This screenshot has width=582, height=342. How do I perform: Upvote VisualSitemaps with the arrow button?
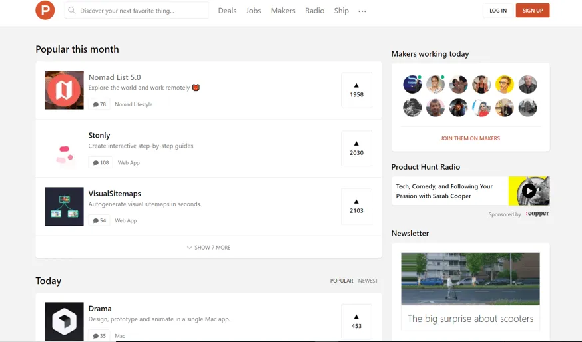[x=356, y=206]
